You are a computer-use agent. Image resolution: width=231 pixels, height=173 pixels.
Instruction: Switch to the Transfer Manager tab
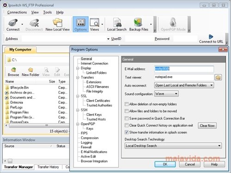click(18, 167)
